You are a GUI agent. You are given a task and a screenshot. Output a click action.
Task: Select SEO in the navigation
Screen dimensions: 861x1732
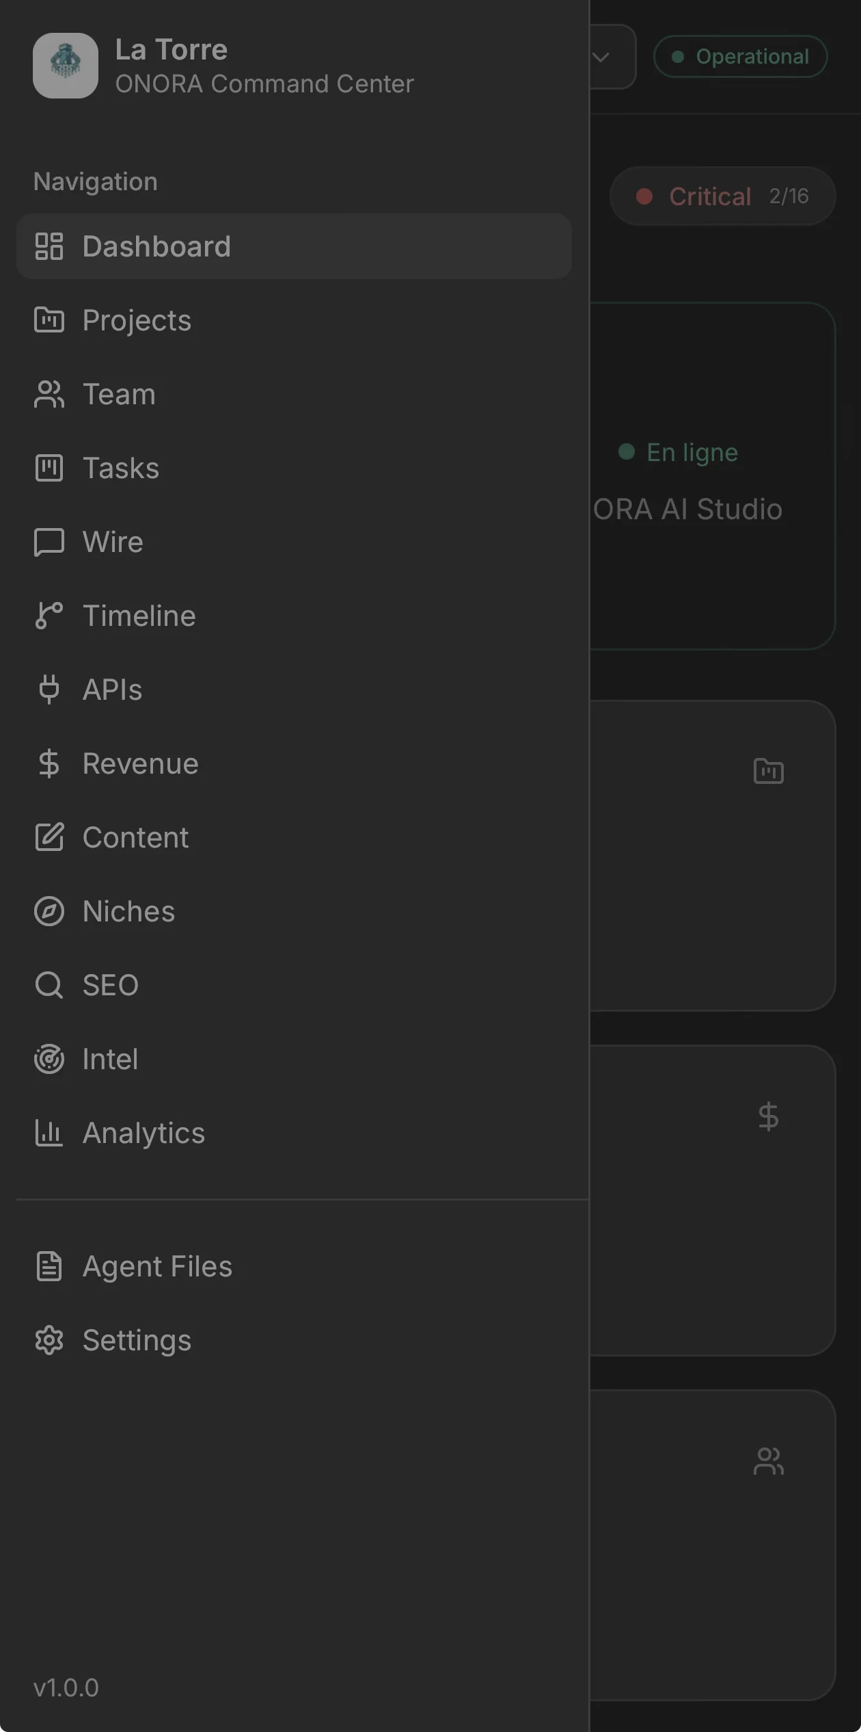point(110,985)
